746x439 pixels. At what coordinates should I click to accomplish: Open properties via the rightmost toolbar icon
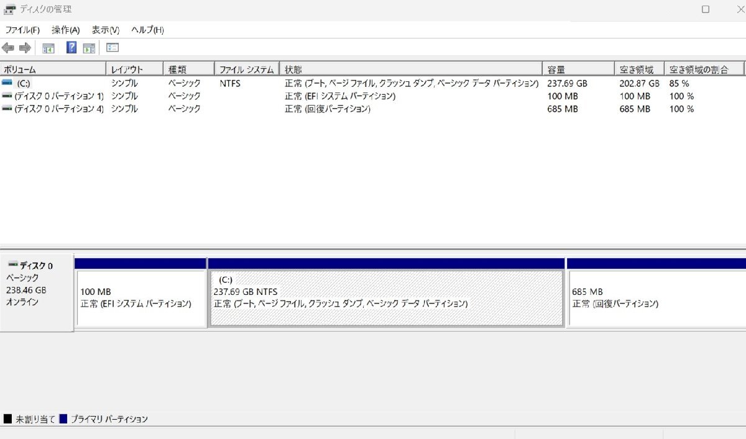coord(111,48)
